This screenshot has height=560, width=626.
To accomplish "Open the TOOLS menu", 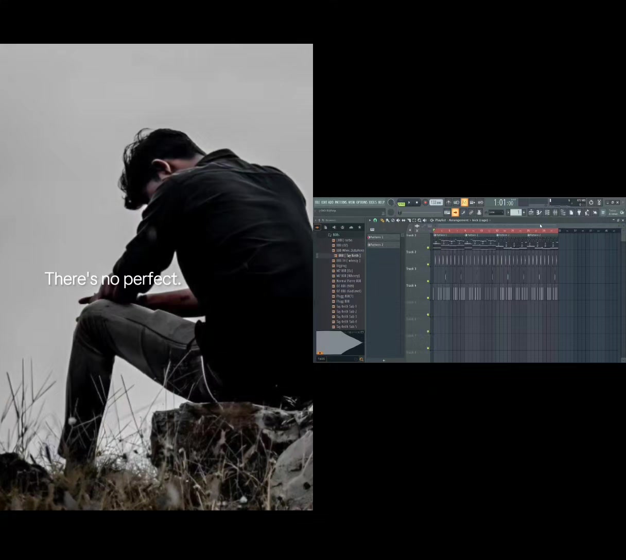I will coord(373,202).
